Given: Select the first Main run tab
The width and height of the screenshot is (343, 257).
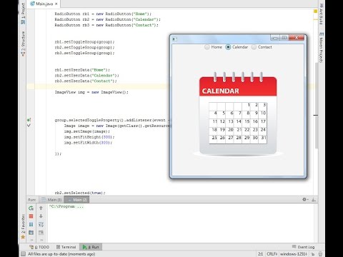Looking at the screenshot, I should coord(52,200).
